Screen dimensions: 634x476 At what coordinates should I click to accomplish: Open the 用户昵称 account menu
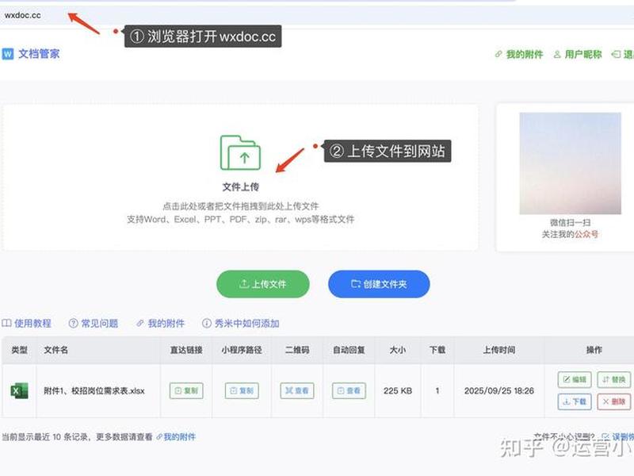(578, 54)
